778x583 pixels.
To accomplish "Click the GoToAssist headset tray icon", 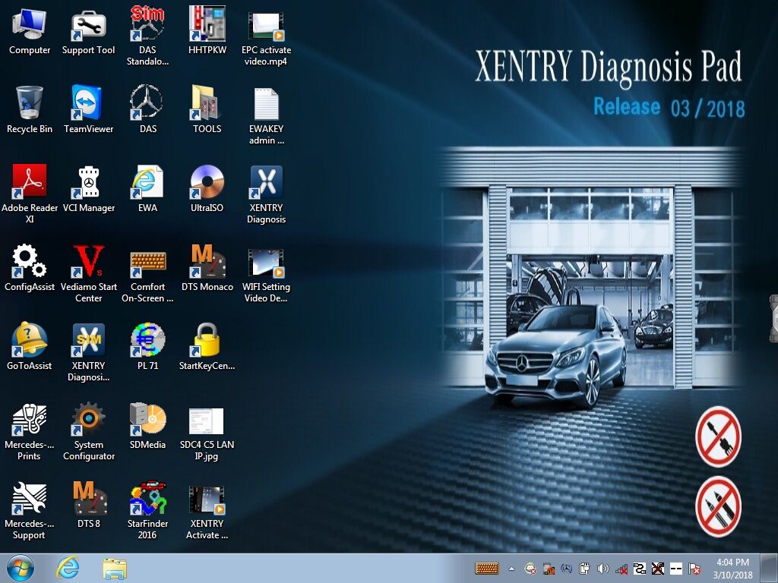I will (x=530, y=569).
